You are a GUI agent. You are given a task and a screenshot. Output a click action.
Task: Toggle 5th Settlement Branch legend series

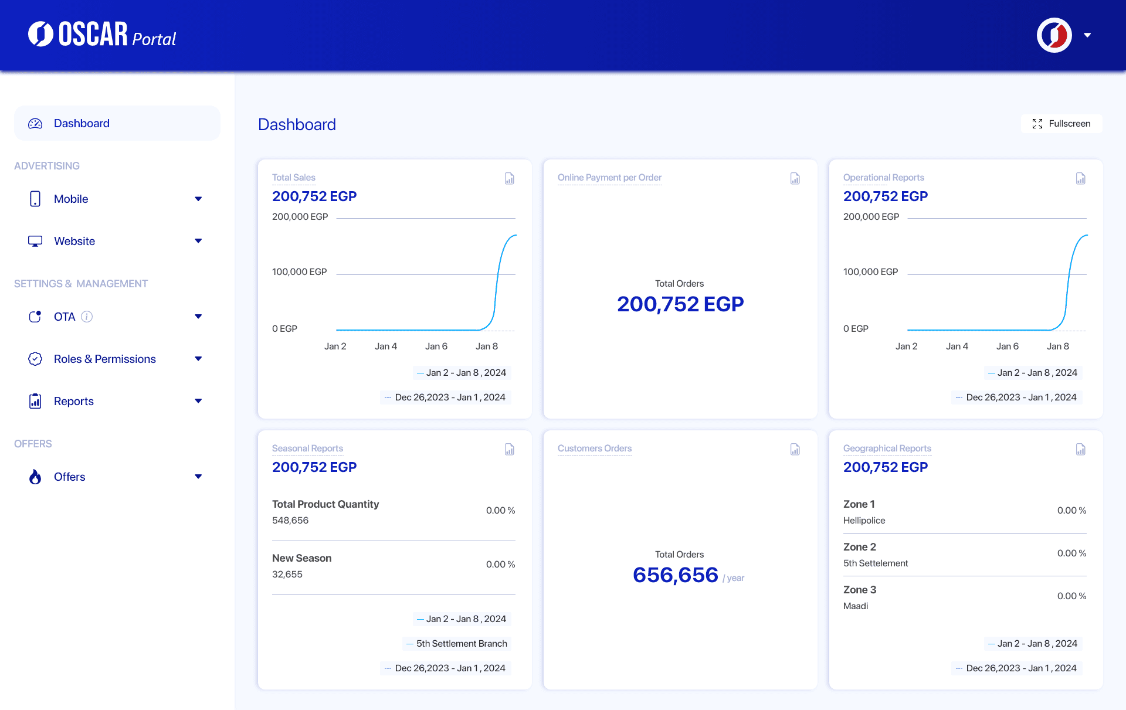[457, 643]
